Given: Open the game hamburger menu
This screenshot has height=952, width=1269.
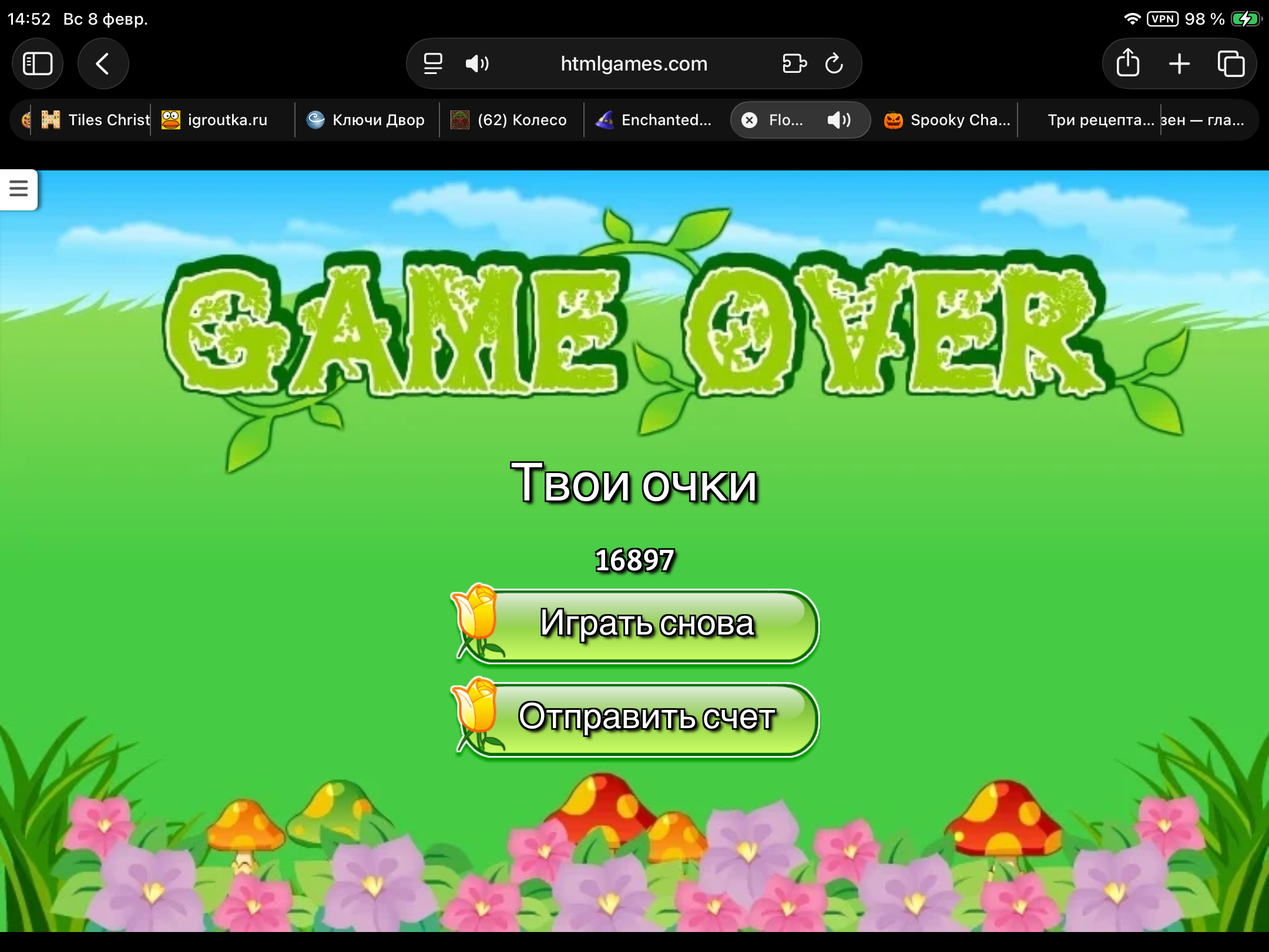Looking at the screenshot, I should (19, 189).
